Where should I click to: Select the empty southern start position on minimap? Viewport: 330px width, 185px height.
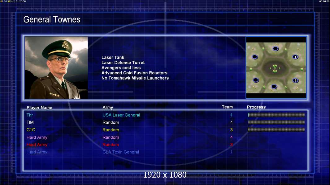pos(274,87)
